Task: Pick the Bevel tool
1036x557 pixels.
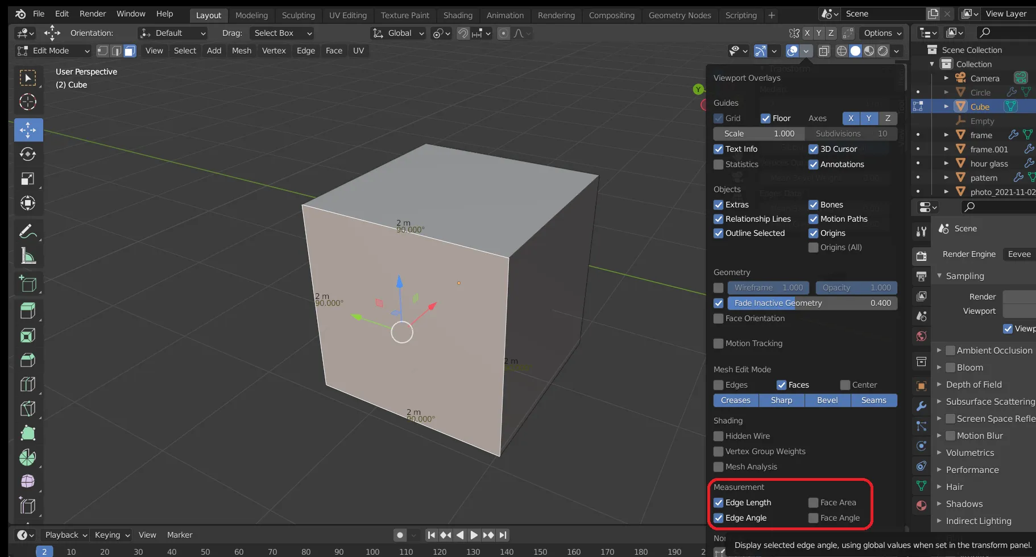Action: (x=28, y=360)
